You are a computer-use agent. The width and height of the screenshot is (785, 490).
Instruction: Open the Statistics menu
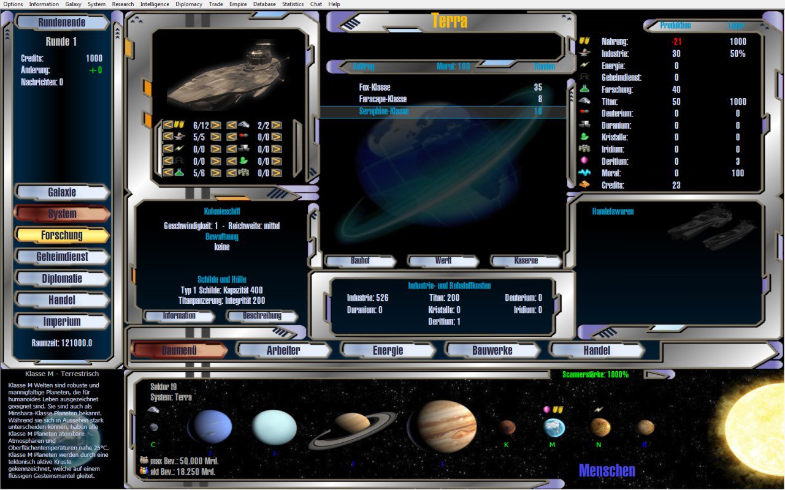pyautogui.click(x=293, y=4)
